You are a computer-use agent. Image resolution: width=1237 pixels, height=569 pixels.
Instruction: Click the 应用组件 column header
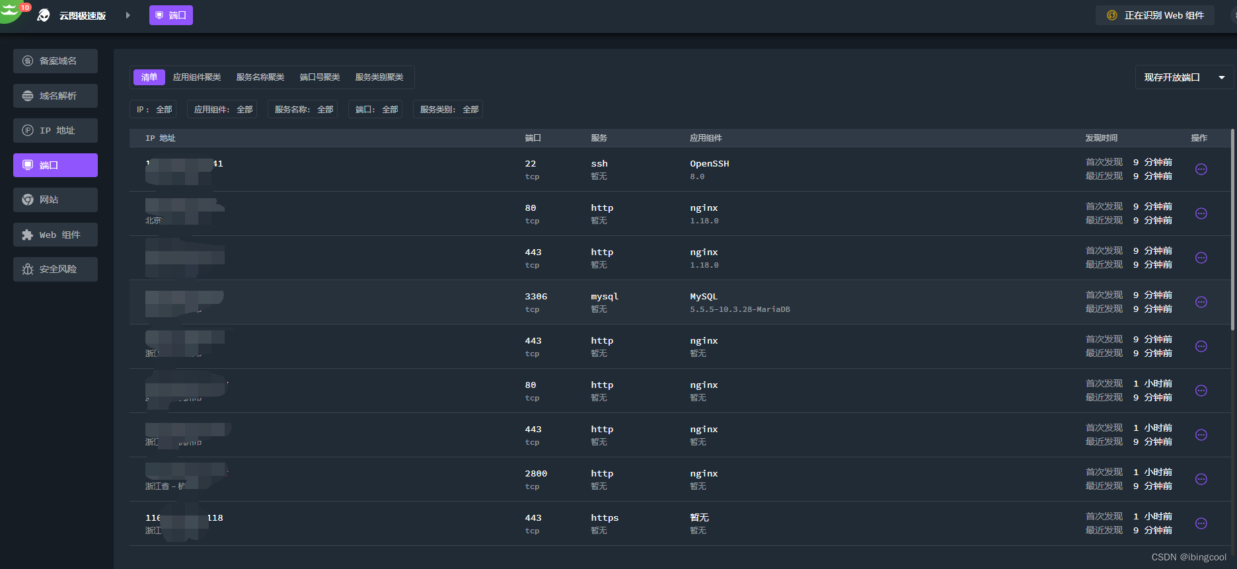pyautogui.click(x=706, y=138)
